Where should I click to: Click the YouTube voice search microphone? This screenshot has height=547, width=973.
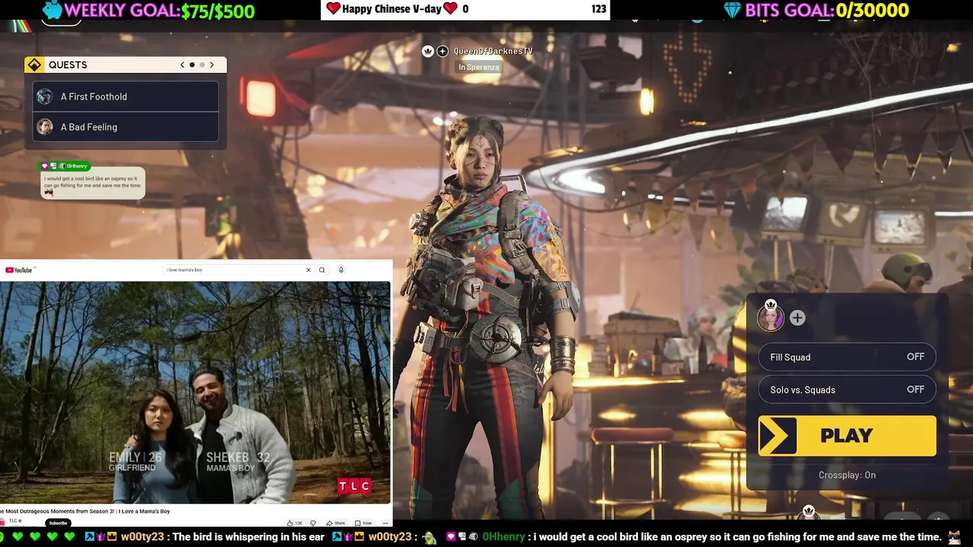(x=341, y=270)
